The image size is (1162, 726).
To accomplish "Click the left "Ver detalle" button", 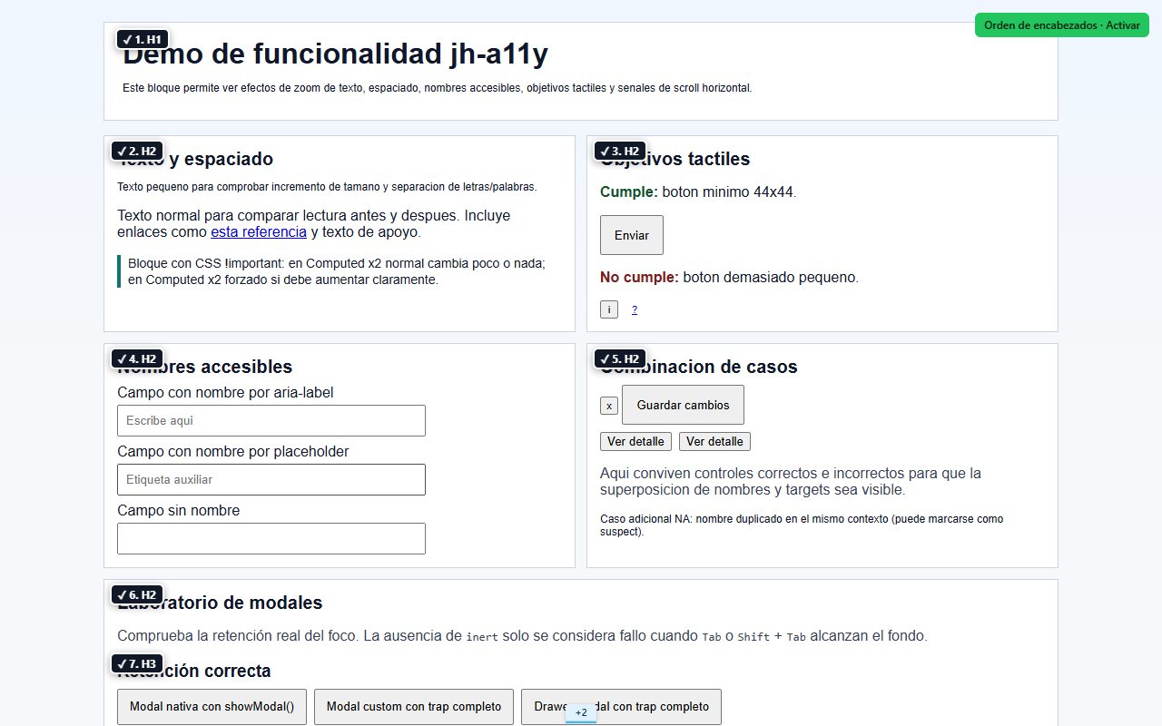I will (x=635, y=442).
